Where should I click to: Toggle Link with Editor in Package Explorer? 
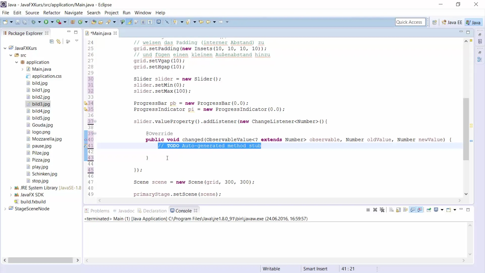point(59,41)
